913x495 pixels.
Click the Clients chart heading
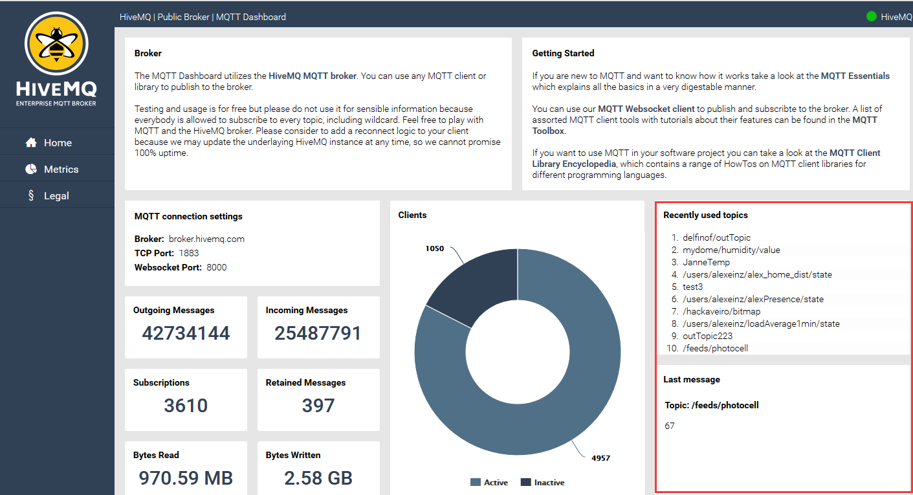click(412, 215)
